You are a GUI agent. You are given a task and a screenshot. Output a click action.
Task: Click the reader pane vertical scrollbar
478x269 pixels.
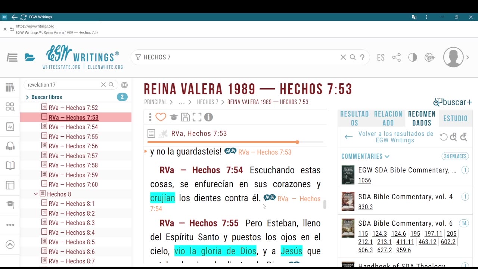coord(325,204)
